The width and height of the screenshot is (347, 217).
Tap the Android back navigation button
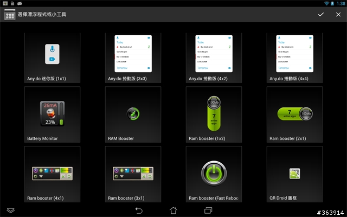click(139, 210)
